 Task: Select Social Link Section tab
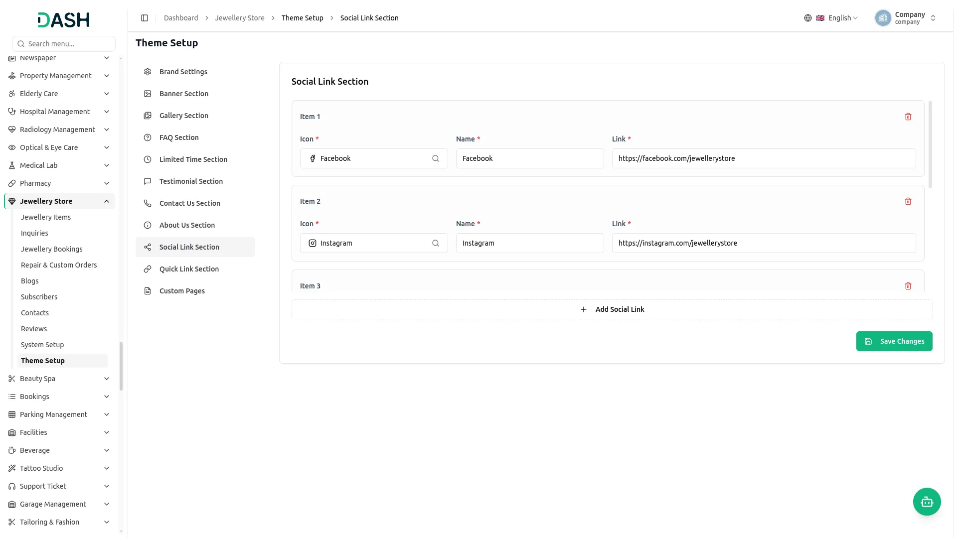(195, 247)
